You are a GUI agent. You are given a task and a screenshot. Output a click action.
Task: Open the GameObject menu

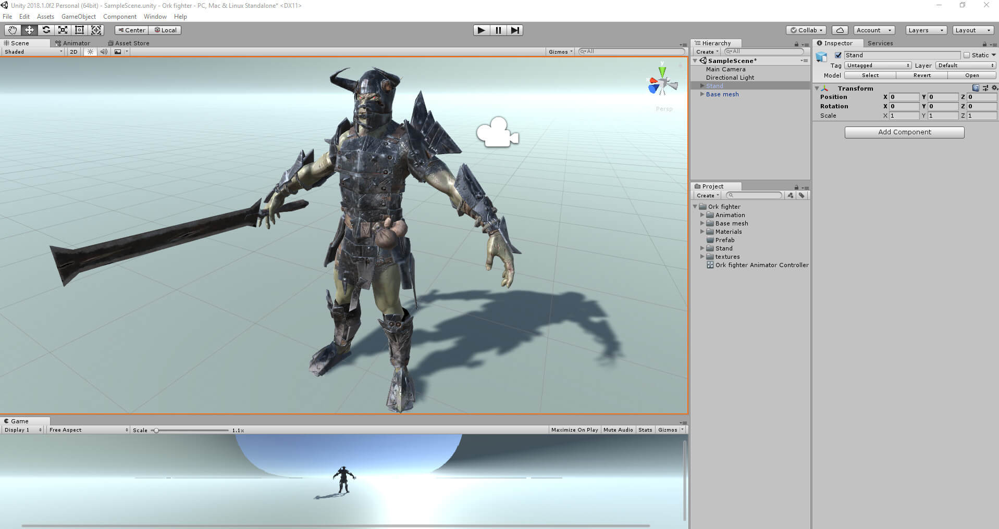tap(78, 17)
